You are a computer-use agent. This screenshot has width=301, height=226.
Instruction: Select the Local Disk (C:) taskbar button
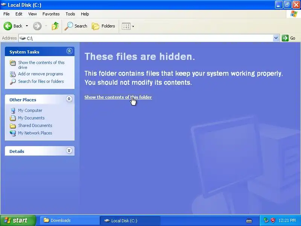[x=130, y=221]
